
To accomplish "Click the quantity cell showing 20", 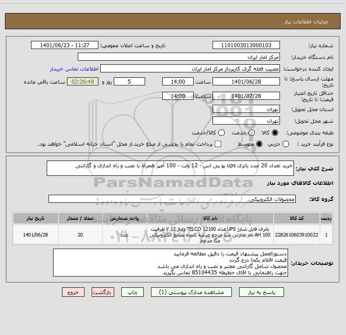I will (x=80, y=235).
